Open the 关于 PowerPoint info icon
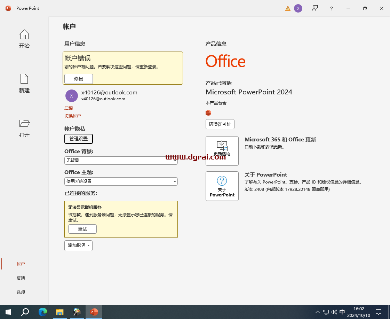Image resolution: width=390 pixels, height=319 pixels. pyautogui.click(x=222, y=186)
